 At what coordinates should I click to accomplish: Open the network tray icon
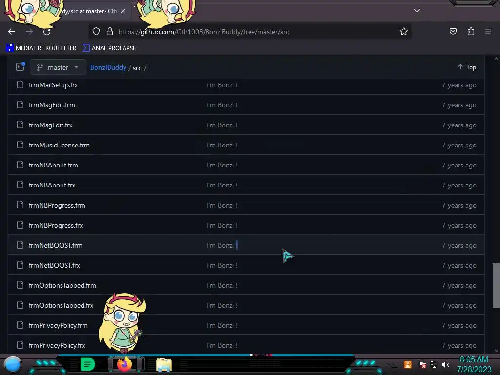[x=434, y=364]
